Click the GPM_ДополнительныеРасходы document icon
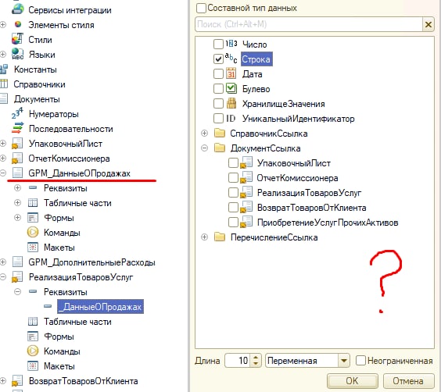This screenshot has width=441, height=392. pos(17,262)
